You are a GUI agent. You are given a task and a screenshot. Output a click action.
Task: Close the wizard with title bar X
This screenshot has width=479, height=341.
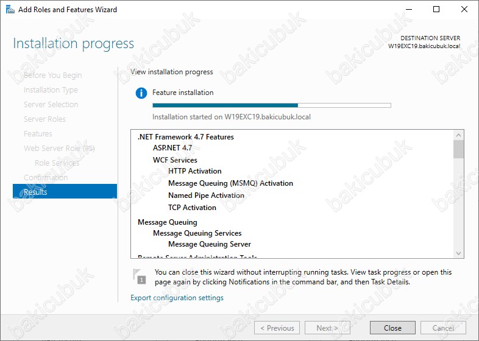(464, 10)
